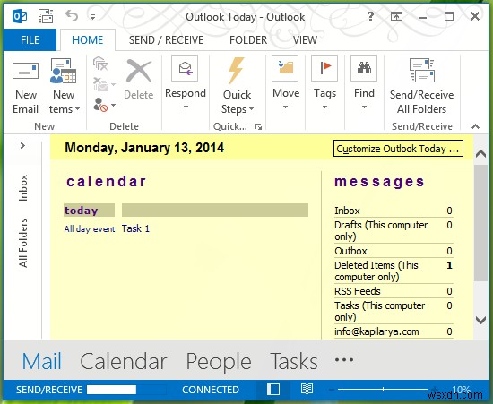
Task: Open Outbox in messages list
Action: coord(394,251)
